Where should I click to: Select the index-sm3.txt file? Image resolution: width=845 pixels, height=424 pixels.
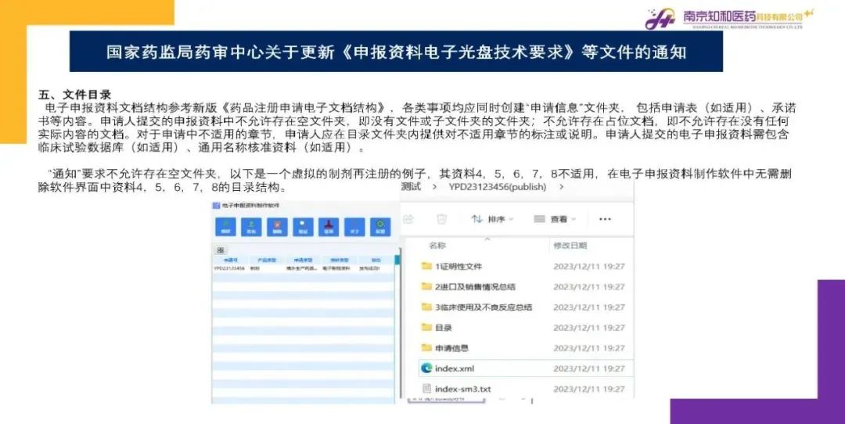pos(462,389)
